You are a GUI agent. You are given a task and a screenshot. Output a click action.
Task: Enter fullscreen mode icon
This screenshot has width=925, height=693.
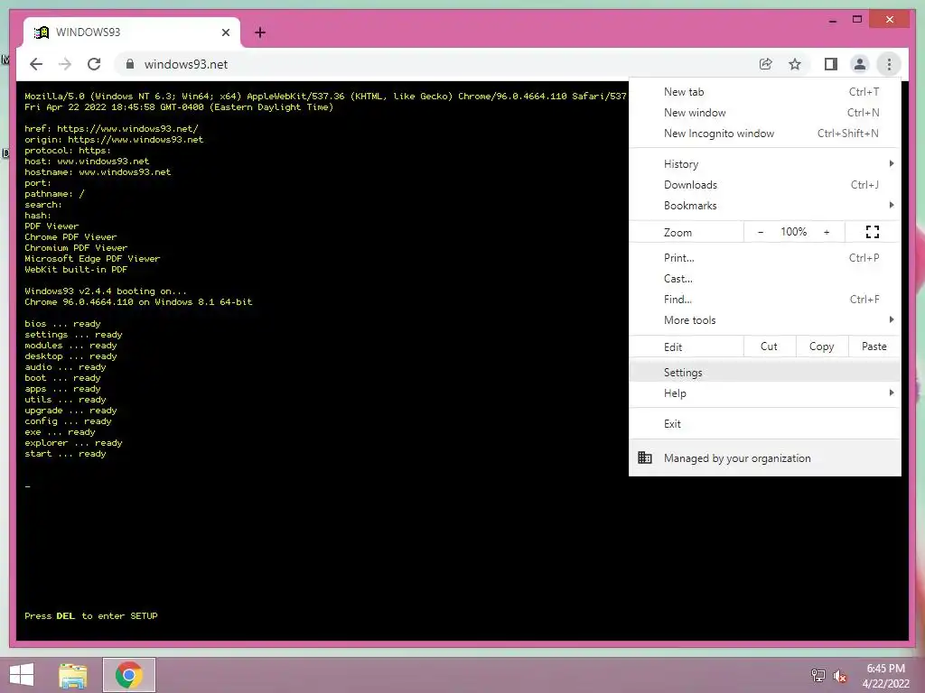click(x=873, y=232)
